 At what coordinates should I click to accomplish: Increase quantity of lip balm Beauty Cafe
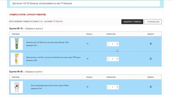(x=117, y=44)
